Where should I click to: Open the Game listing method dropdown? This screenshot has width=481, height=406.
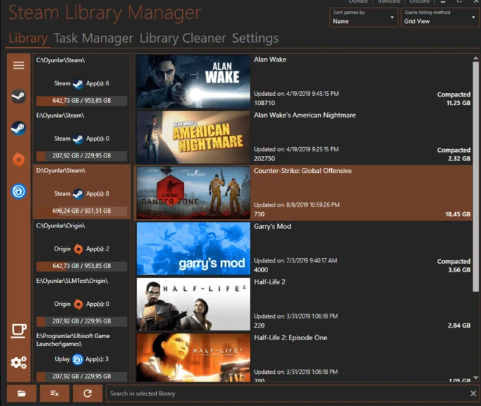(x=440, y=17)
